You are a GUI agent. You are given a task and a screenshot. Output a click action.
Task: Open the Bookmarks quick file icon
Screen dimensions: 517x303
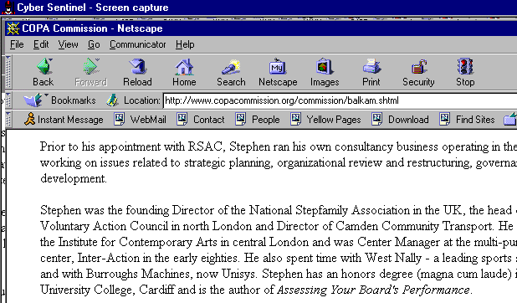pyautogui.click(x=33, y=100)
